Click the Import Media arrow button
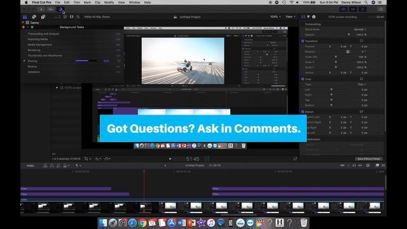This screenshot has width=407, height=229. coord(41,9)
